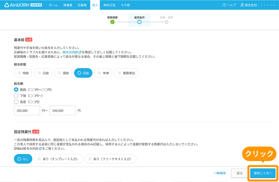Image resolution: width=279 pixels, height=182 pixels.
Task: Click the 戻る button
Action: (x=240, y=173)
